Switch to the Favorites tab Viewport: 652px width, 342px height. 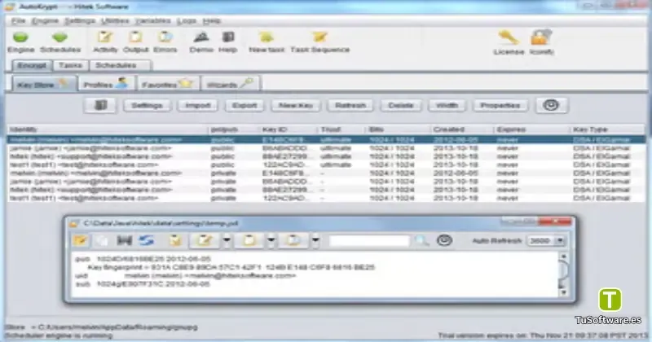(167, 85)
